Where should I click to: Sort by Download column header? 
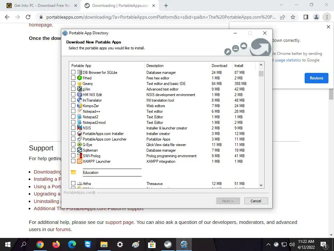pos(221,65)
